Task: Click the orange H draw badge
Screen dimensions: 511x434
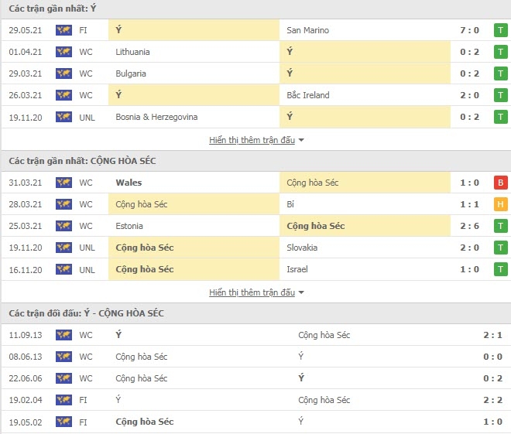Action: click(x=501, y=204)
